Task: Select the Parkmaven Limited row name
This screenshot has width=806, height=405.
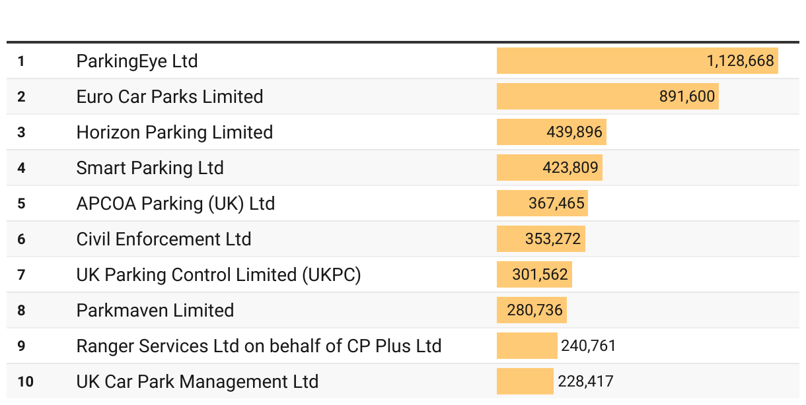Action: click(155, 311)
